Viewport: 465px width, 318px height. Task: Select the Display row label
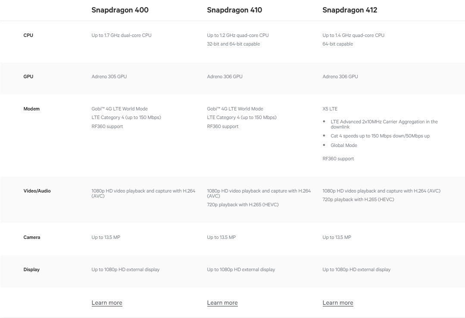(x=31, y=269)
